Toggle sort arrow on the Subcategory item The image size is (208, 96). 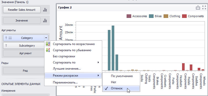[6, 46]
